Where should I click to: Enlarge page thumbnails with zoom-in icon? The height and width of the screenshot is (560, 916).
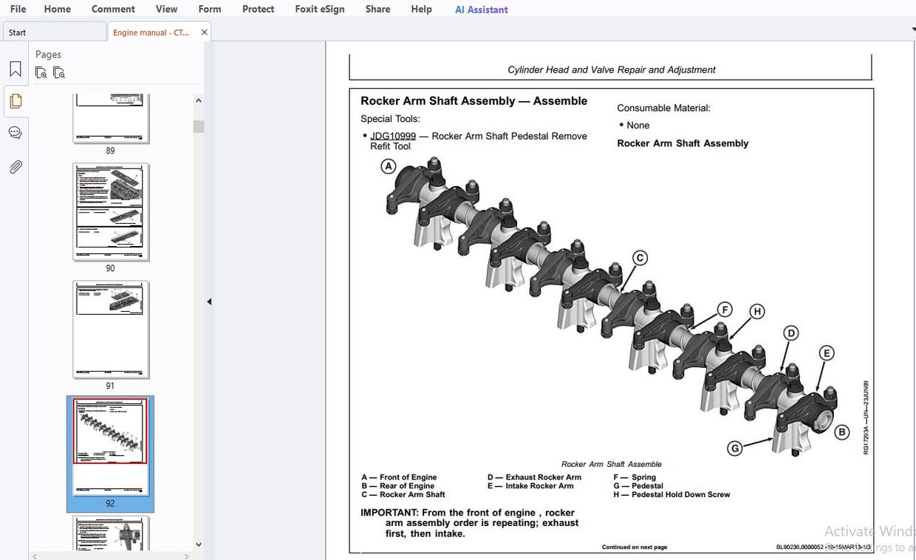click(x=41, y=72)
